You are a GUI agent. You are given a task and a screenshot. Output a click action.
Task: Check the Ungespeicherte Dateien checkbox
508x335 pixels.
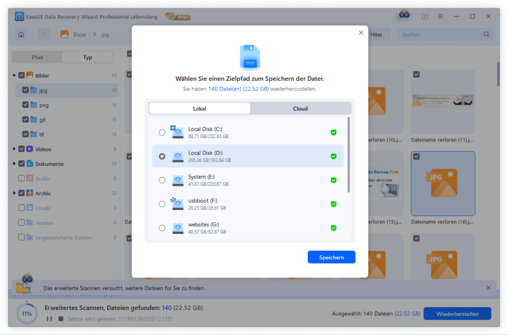point(21,238)
